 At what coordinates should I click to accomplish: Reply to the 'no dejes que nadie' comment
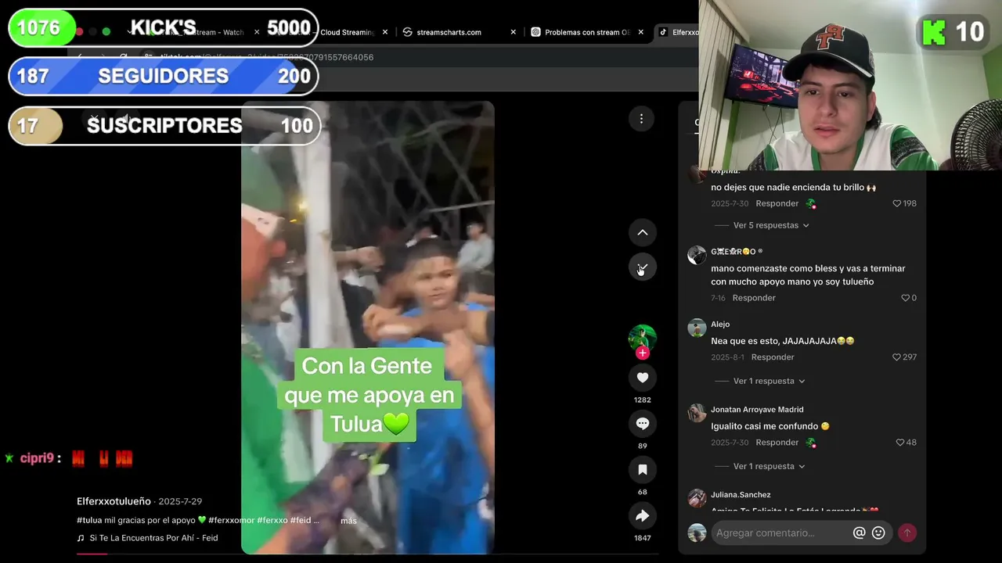coord(777,203)
